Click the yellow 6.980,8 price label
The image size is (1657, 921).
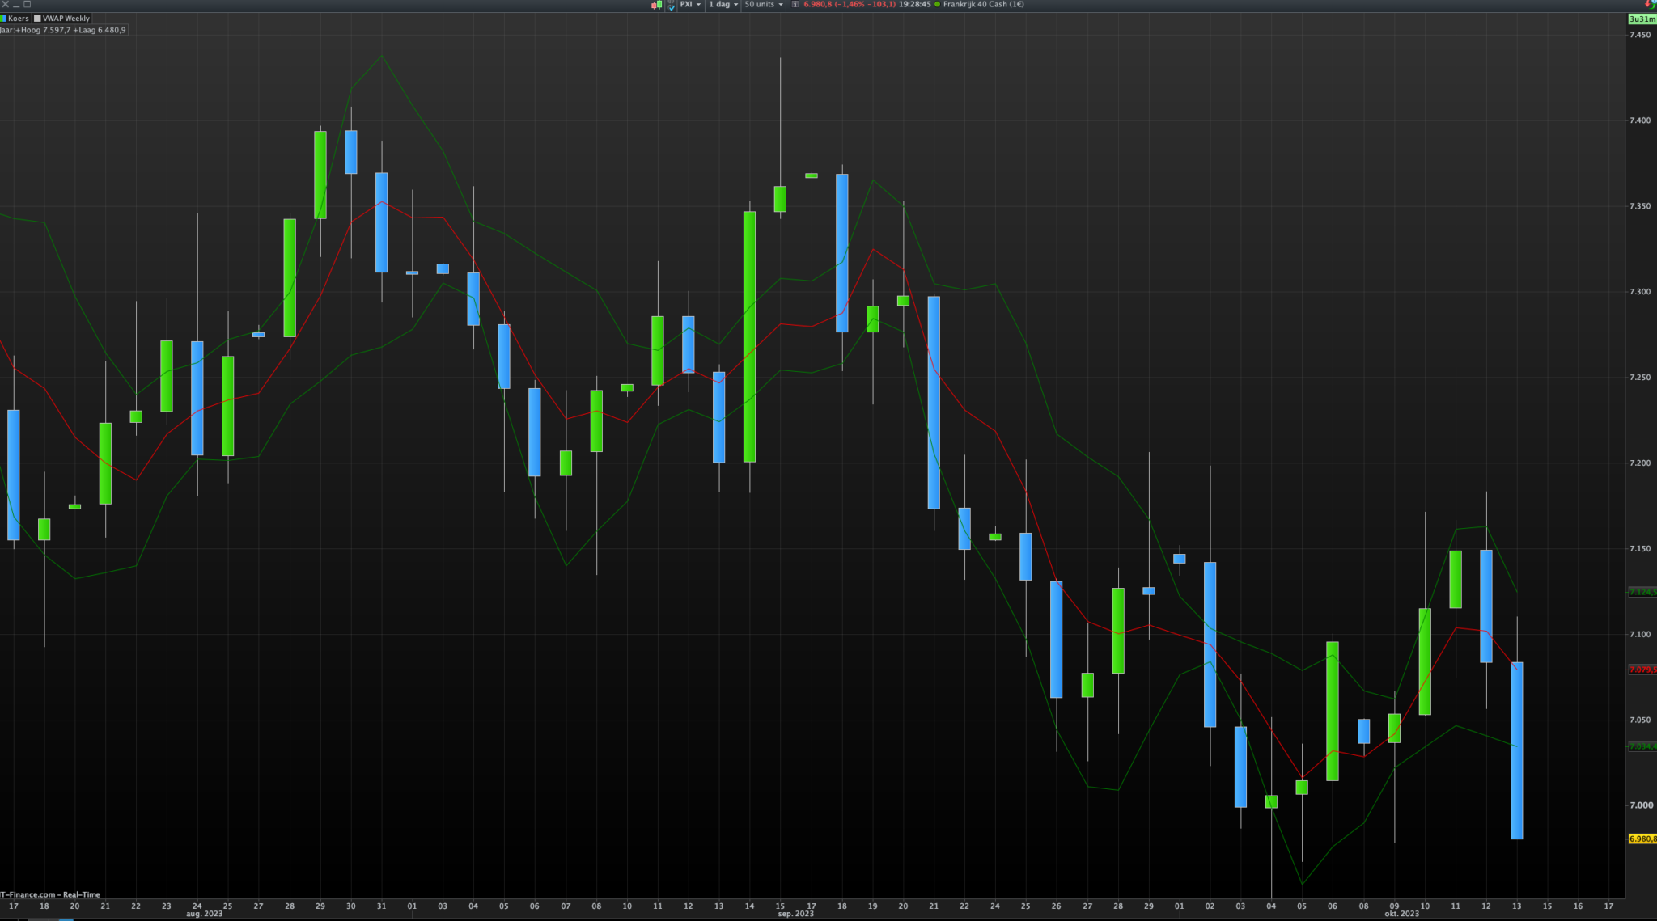point(1642,839)
